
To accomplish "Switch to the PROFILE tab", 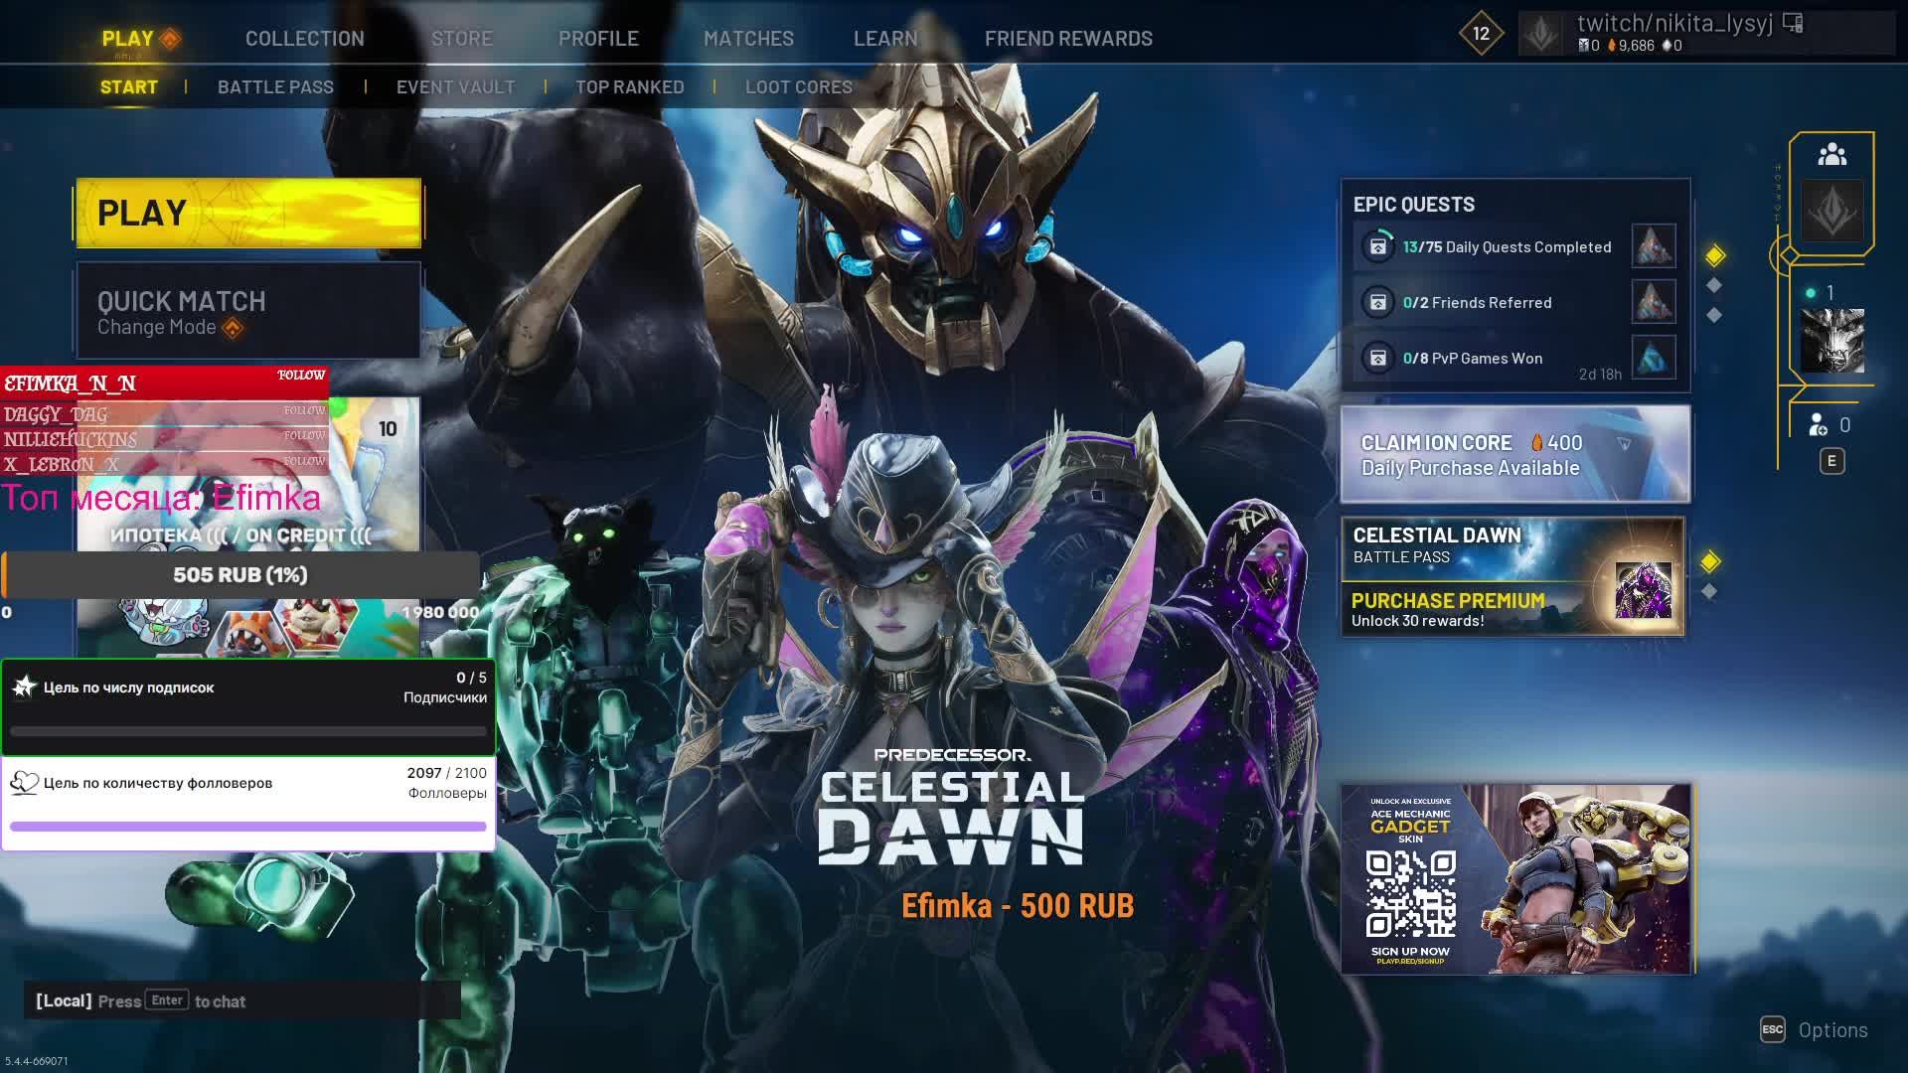I will tap(598, 39).
